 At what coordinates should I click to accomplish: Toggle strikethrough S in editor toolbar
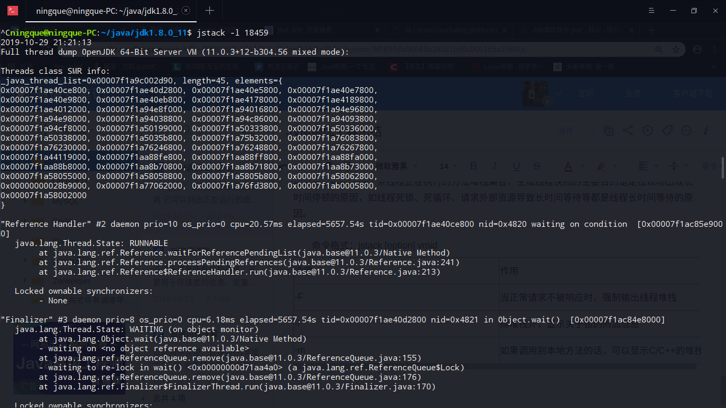tap(537, 166)
